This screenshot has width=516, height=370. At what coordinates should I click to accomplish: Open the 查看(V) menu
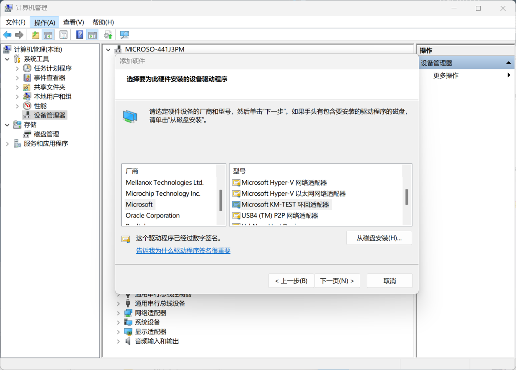point(74,22)
